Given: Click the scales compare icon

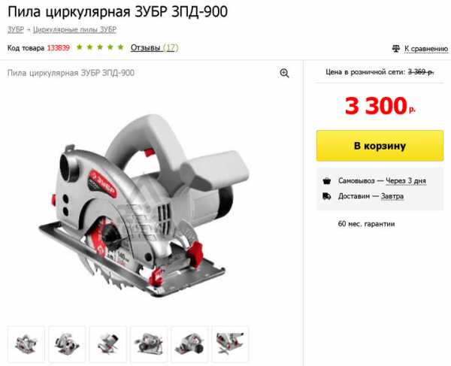Looking at the screenshot, I should pyautogui.click(x=396, y=49).
